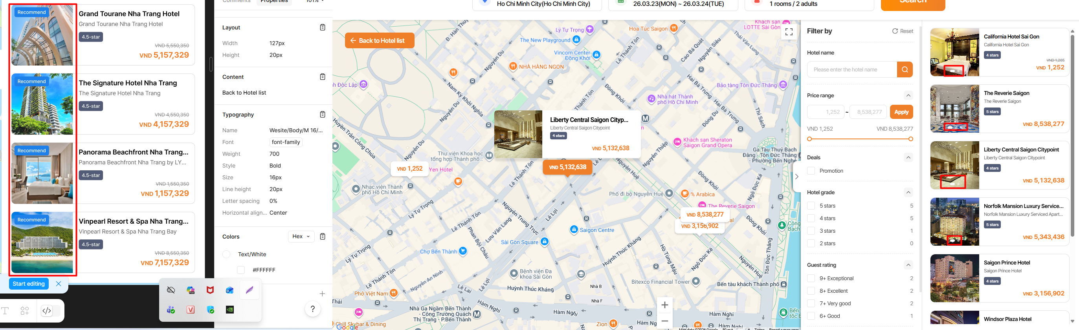Check the 7+ Very good rating filter
1079x330 pixels.
pyautogui.click(x=811, y=303)
